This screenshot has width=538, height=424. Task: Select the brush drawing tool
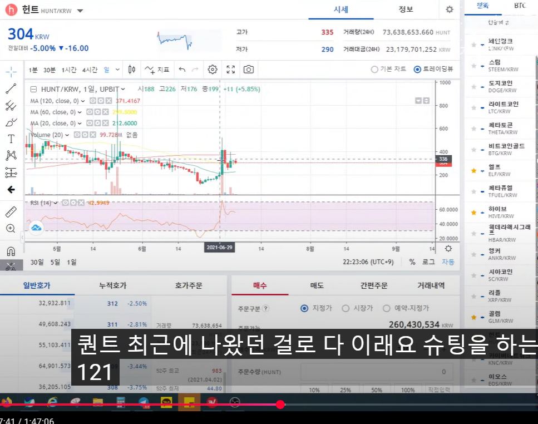point(11,122)
